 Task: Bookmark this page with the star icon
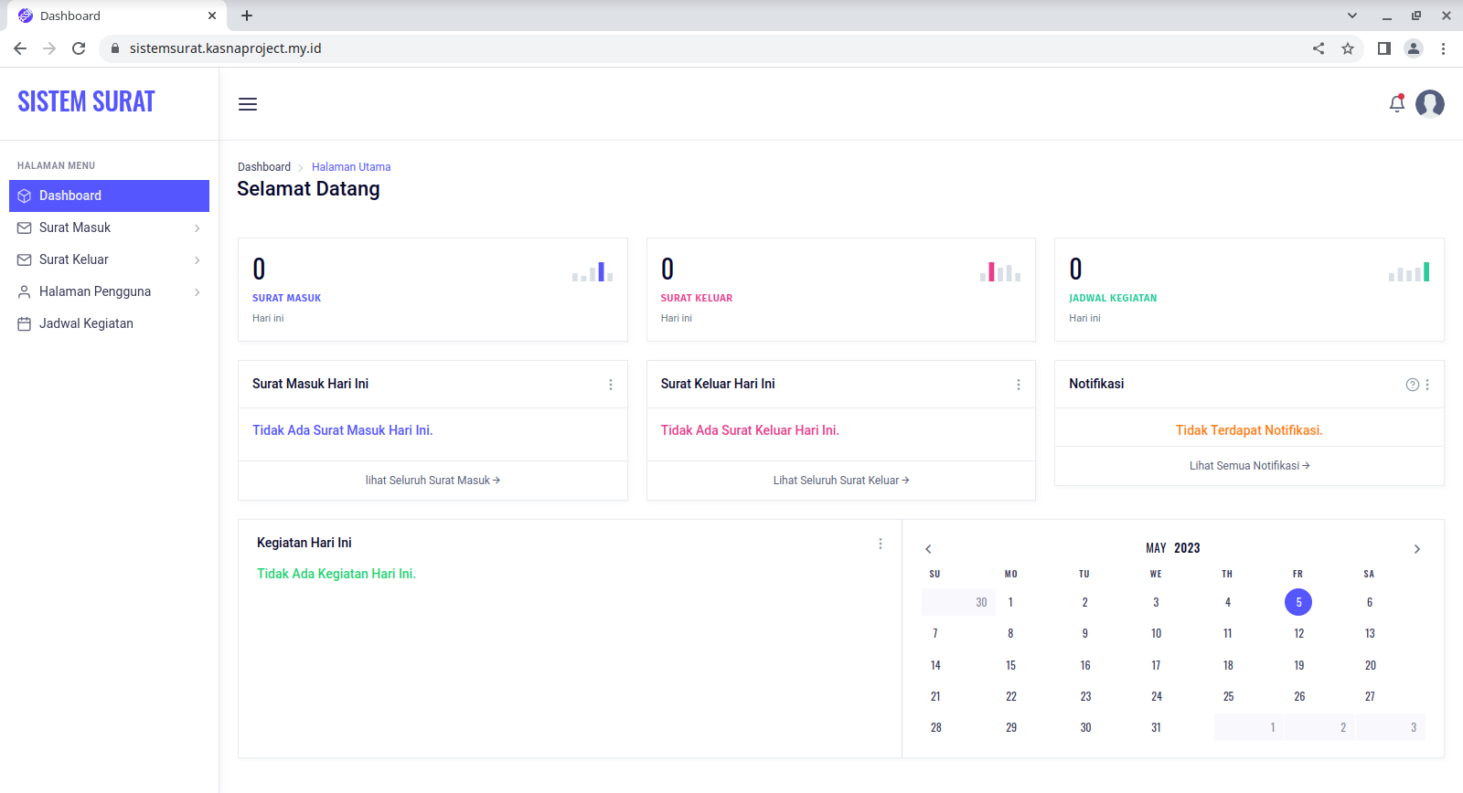point(1348,48)
